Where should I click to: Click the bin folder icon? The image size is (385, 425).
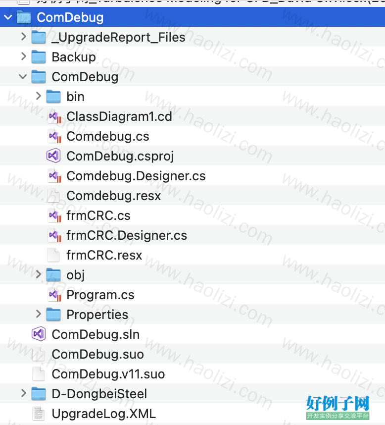53,97
